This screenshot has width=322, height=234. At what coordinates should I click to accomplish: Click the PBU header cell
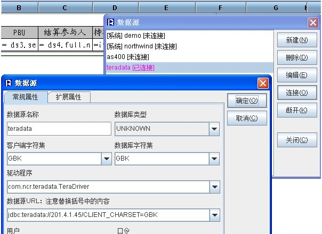pos(20,32)
